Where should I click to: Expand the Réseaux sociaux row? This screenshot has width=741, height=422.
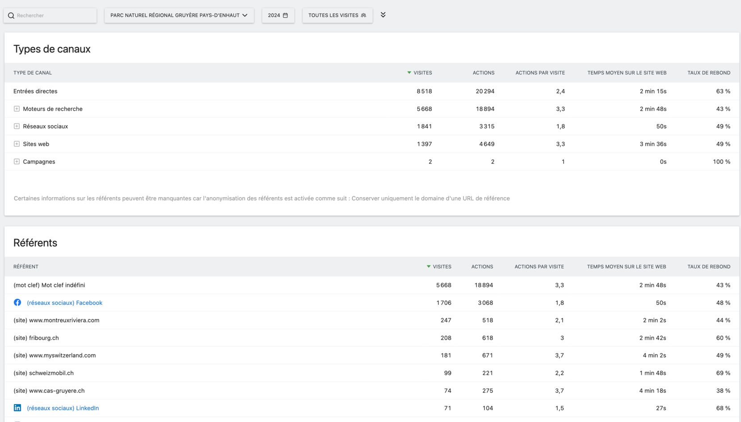click(x=17, y=126)
